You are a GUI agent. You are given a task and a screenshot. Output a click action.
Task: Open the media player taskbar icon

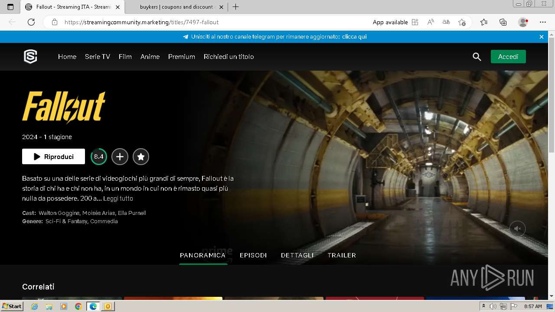[x=64, y=306]
